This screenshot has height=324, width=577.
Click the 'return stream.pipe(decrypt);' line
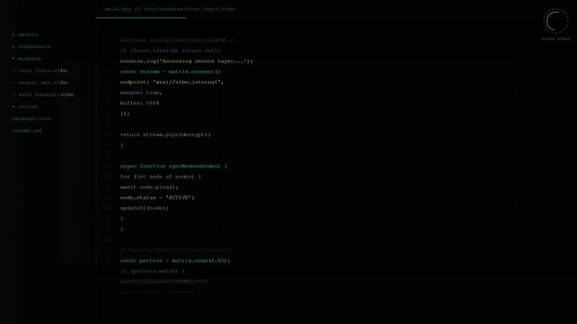pyautogui.click(x=165, y=135)
